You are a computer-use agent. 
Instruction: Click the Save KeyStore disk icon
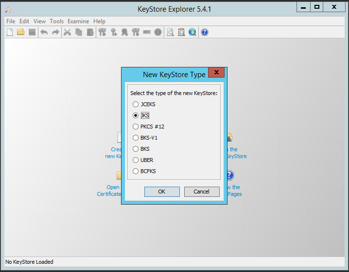pyautogui.click(x=32, y=32)
